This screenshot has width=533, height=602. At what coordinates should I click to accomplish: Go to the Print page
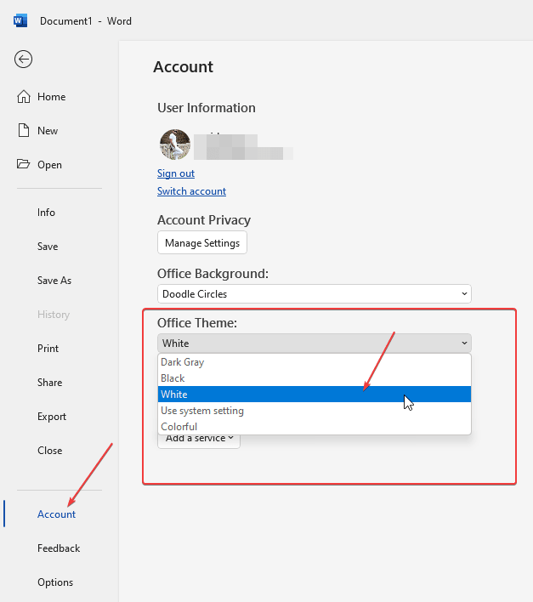(48, 349)
